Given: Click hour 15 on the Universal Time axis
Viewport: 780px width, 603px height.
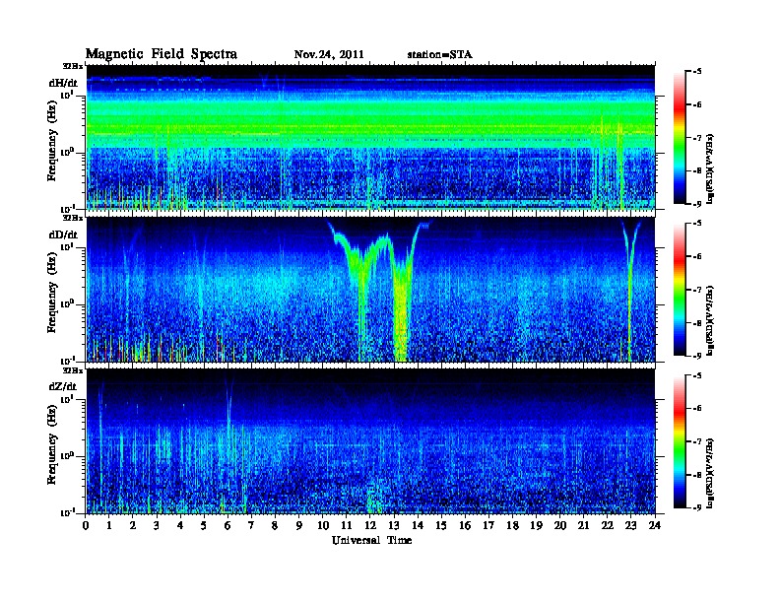Looking at the screenshot, I should coord(441,526).
